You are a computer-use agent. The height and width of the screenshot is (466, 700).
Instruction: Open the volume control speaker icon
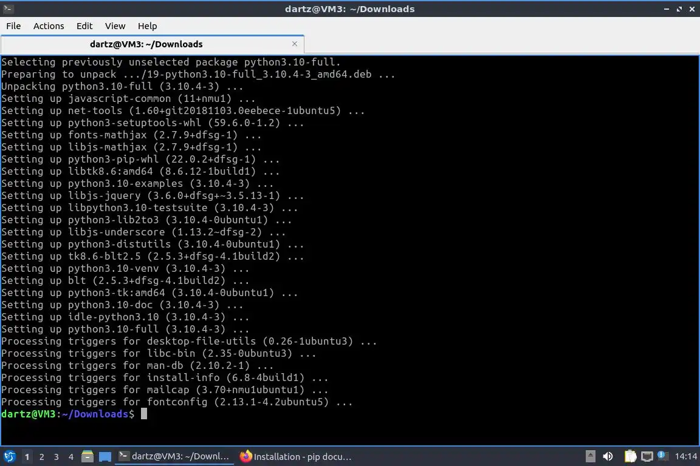click(608, 456)
